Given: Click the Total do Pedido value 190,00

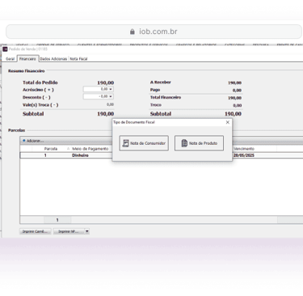Looking at the screenshot, I should pyautogui.click(x=106, y=82).
